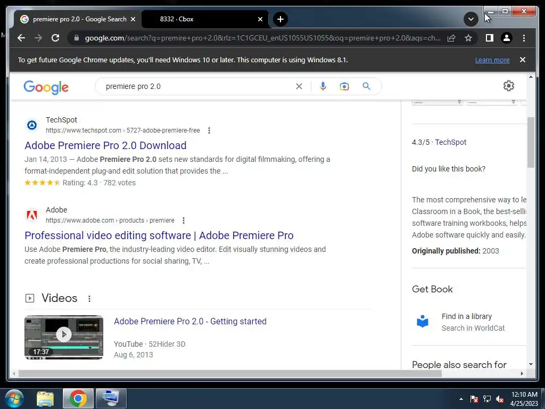Screen dimensions: 545x409
Task: Open File Explorer from taskbar
Action: [45, 398]
